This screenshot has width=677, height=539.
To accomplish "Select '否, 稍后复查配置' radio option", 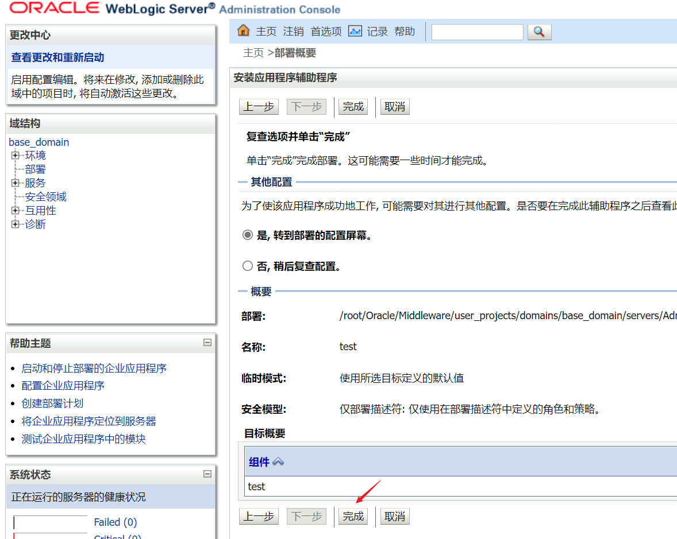I will (x=247, y=266).
